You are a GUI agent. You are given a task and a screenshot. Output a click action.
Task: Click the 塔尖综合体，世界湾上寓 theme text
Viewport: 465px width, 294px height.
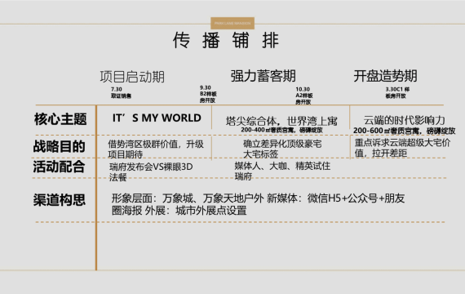tap(281, 121)
